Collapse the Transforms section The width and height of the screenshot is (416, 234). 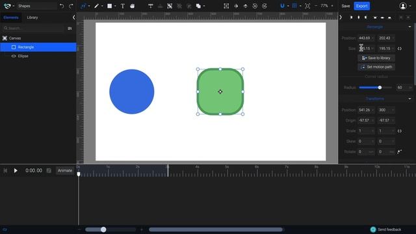pyautogui.click(x=409, y=99)
